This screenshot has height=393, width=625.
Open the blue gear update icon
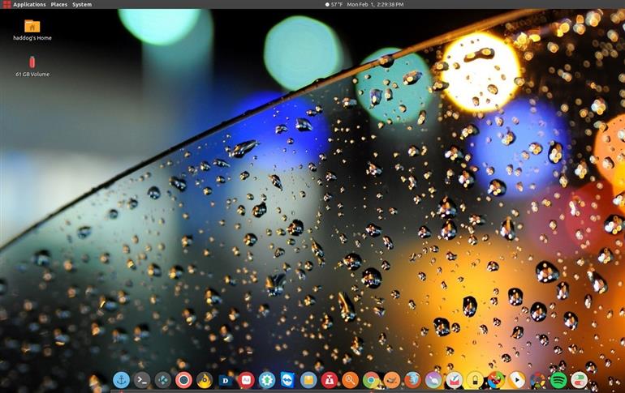(267, 380)
